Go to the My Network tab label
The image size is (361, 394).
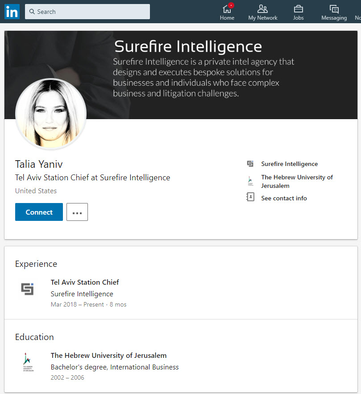pos(263,18)
